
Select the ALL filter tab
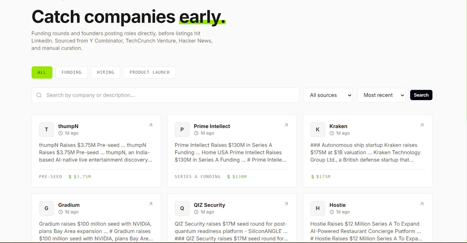[42, 72]
